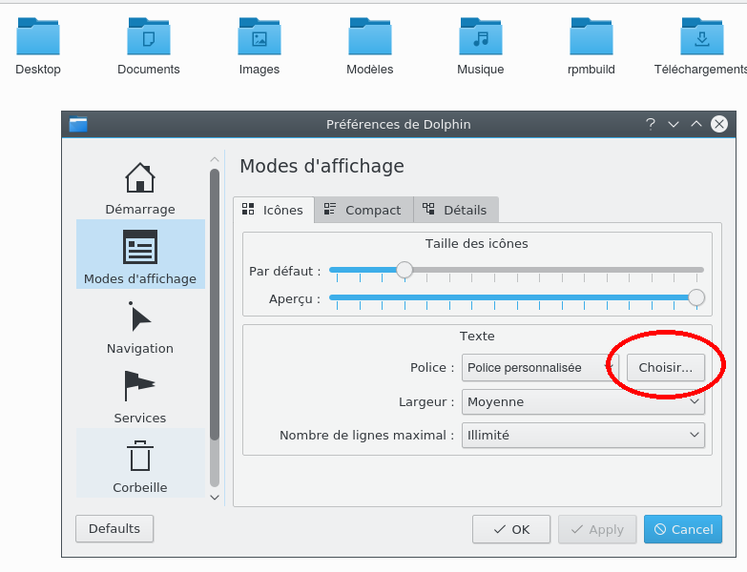747x572 pixels.
Task: Select the Navigation cursor icon
Action: point(140,317)
